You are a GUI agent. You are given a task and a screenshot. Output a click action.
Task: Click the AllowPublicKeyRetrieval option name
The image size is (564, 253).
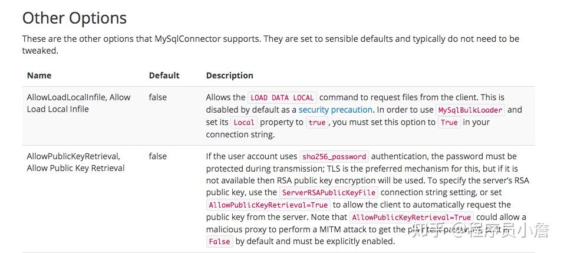(x=76, y=162)
